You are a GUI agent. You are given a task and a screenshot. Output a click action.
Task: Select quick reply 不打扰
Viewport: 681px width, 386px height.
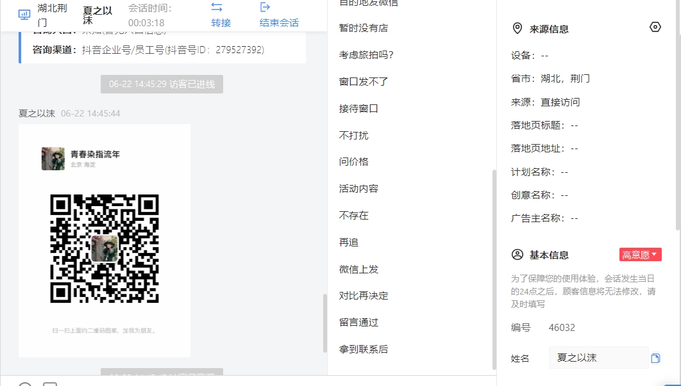point(353,135)
